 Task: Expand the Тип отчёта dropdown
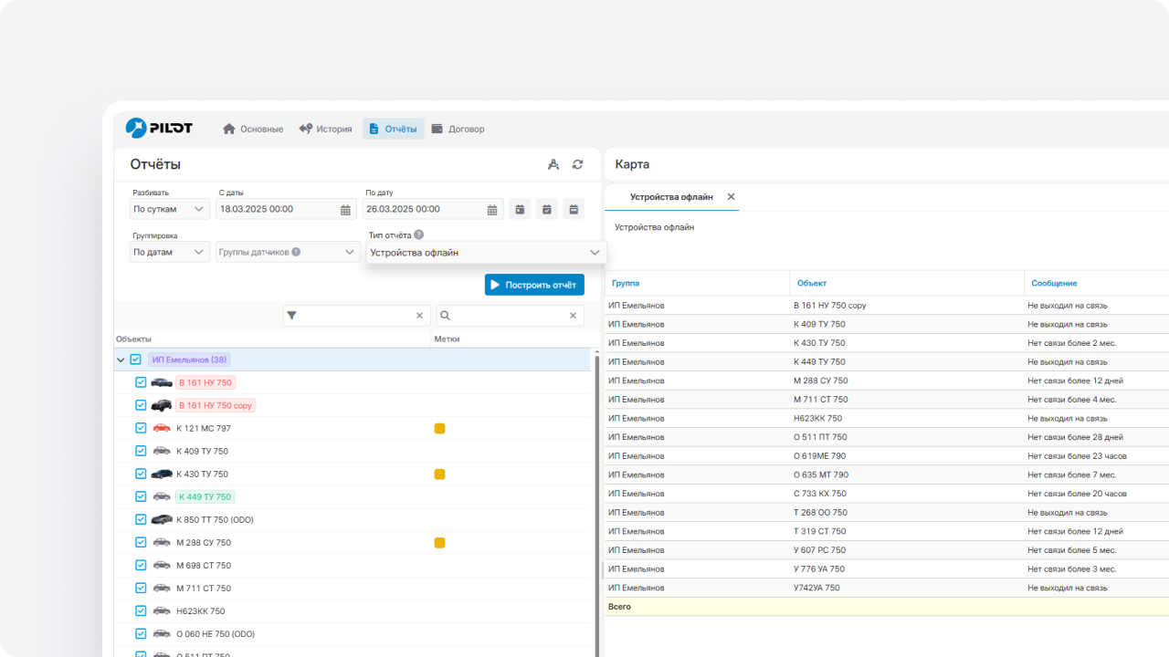point(485,253)
